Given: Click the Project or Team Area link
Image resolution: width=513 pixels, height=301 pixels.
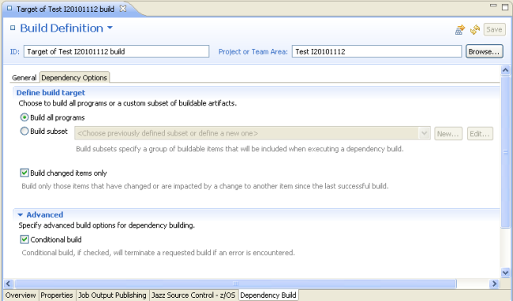Looking at the screenshot, I should [253, 51].
